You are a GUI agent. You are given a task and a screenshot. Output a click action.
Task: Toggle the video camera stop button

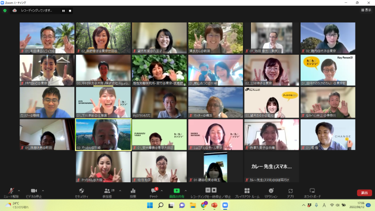33,190
